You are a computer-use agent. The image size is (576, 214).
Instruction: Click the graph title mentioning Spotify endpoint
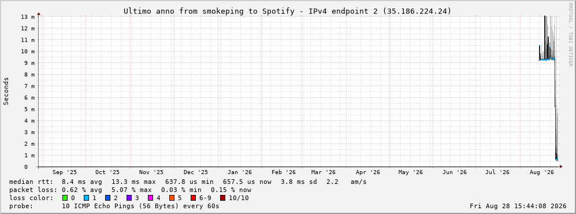pyautogui.click(x=287, y=11)
